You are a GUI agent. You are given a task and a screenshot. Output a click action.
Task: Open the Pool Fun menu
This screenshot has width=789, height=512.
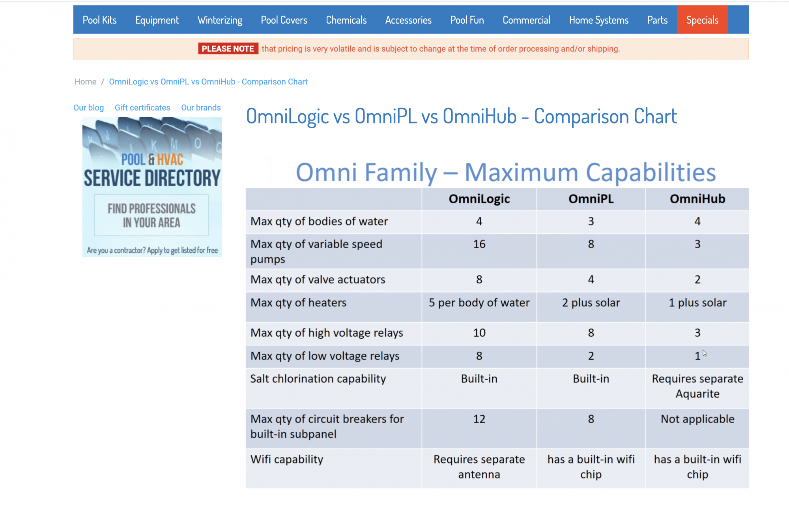[467, 20]
